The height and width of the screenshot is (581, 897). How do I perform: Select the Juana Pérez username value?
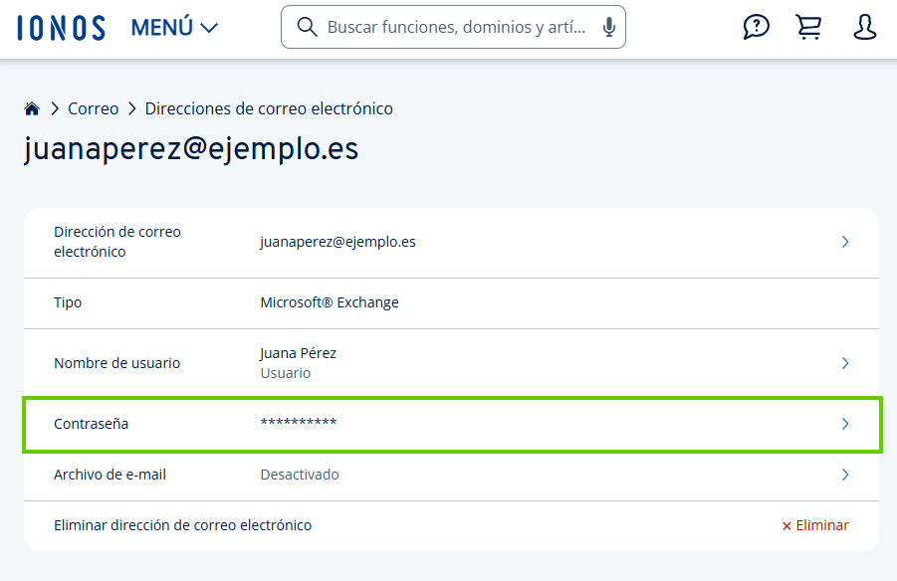pos(298,353)
